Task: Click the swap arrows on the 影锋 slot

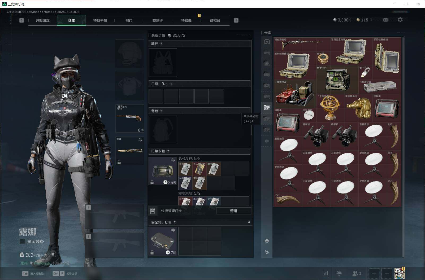Action: pos(140,140)
